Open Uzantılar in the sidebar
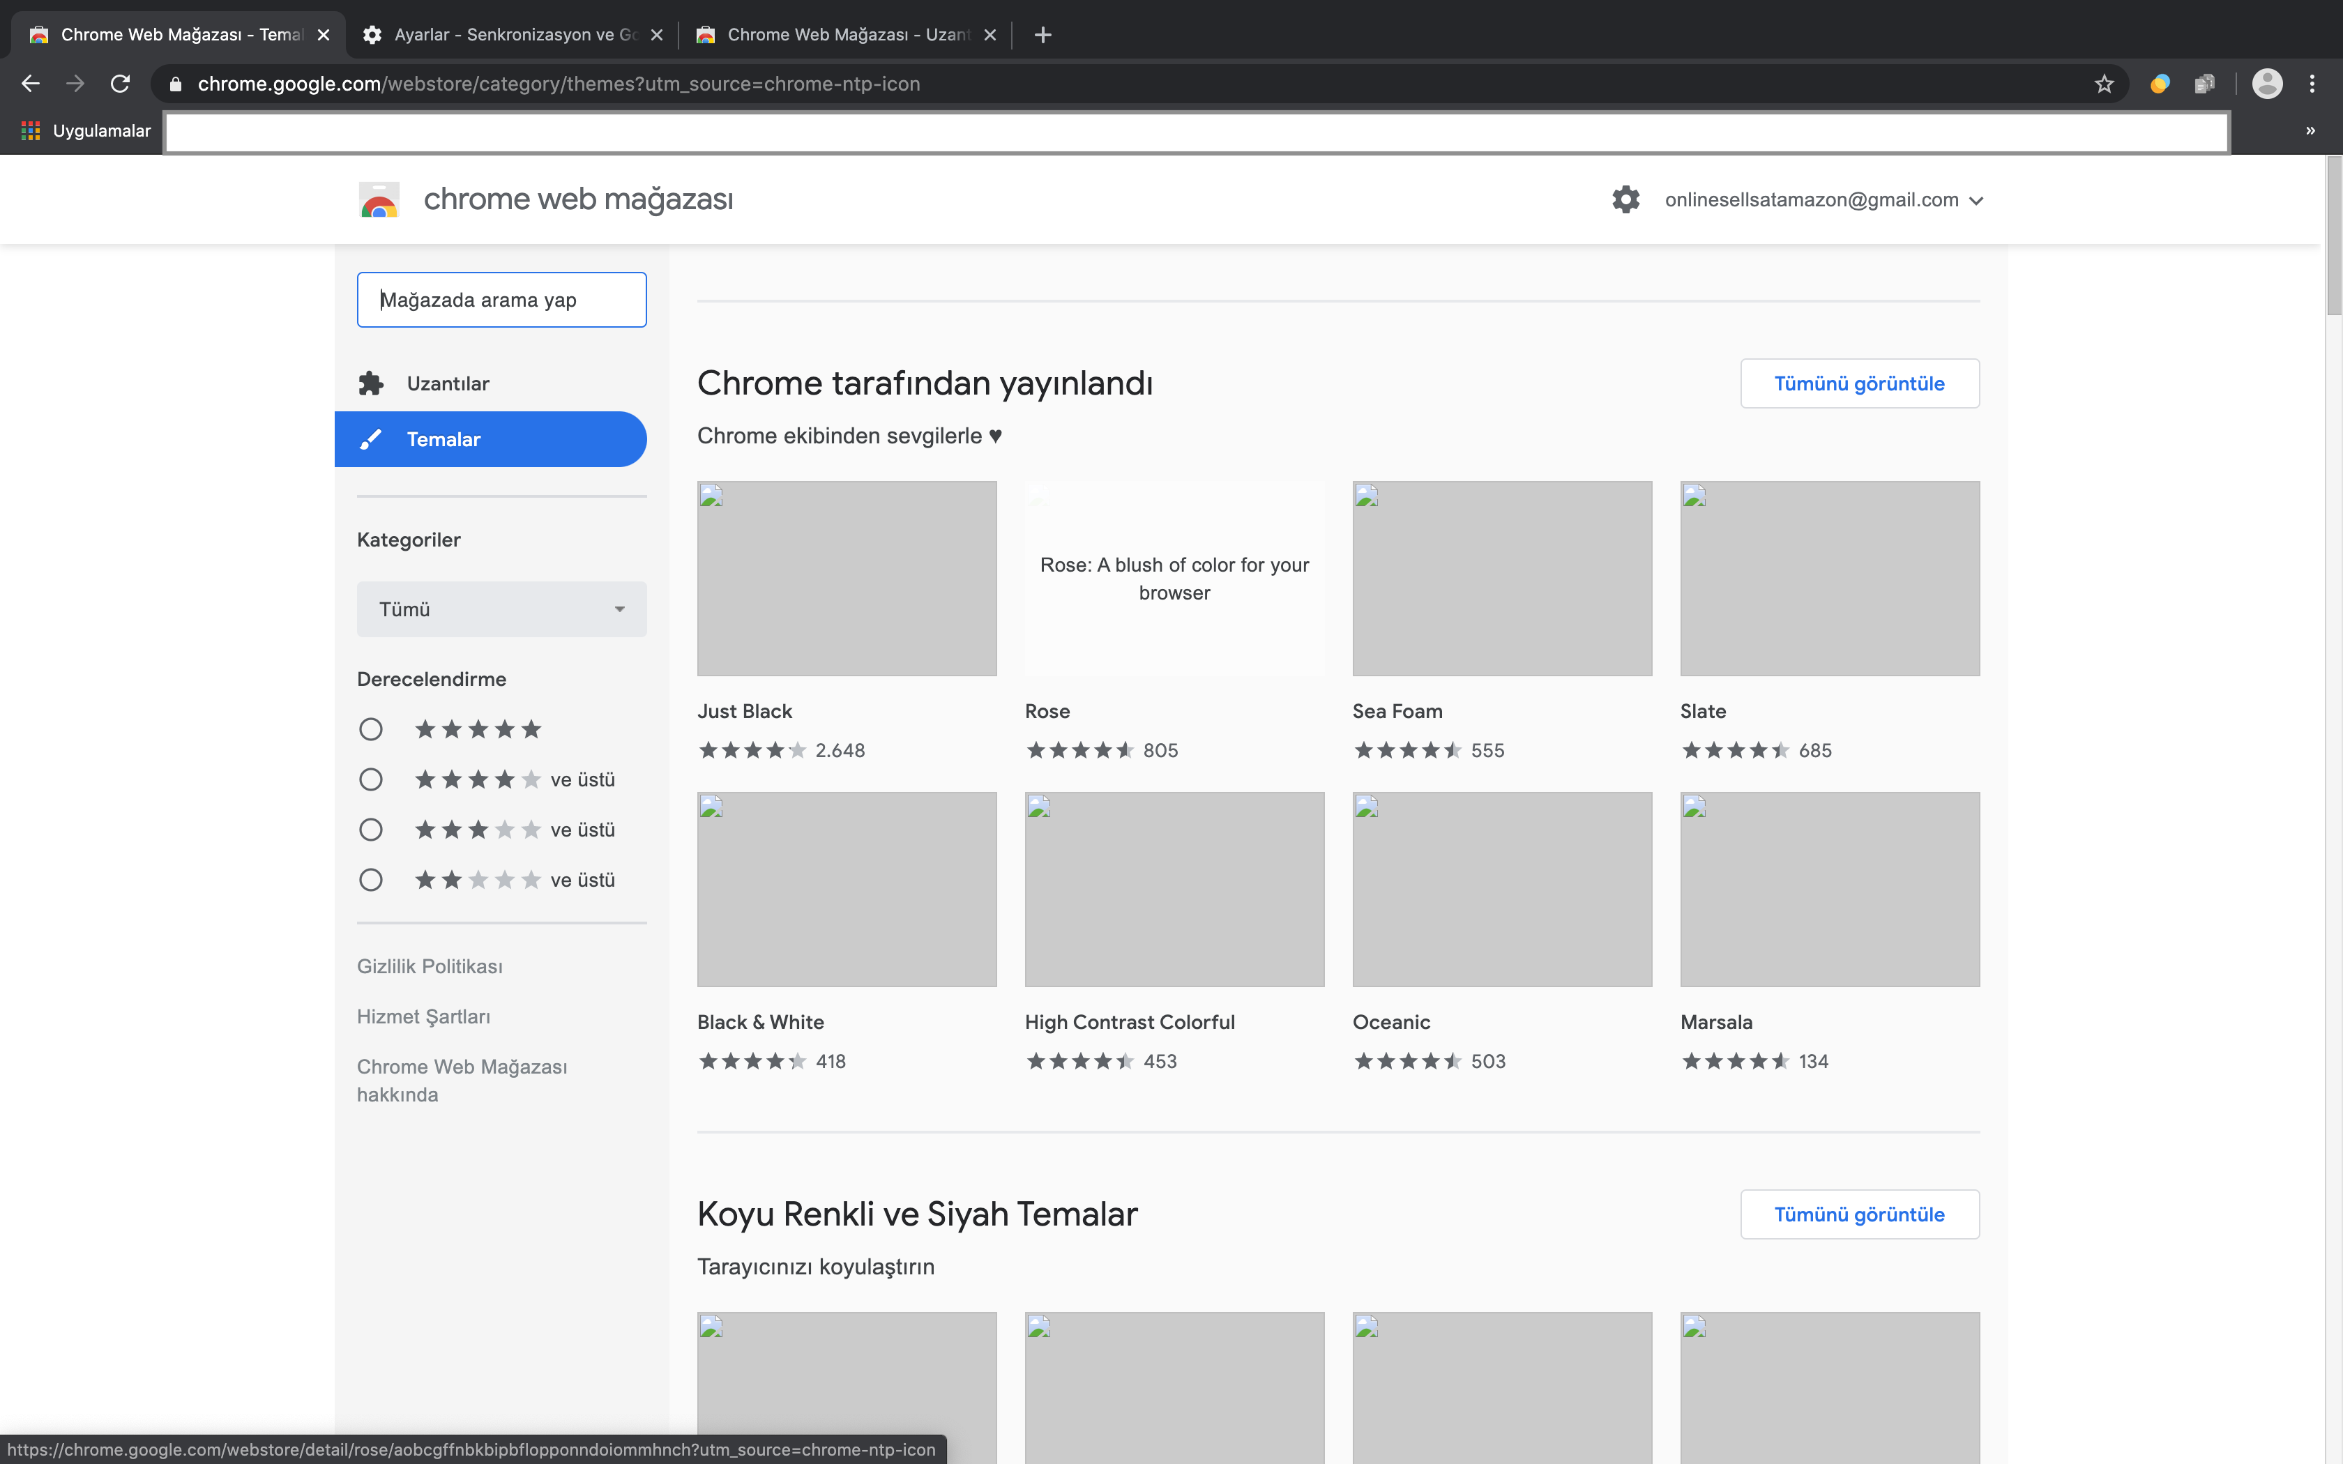This screenshot has width=2343, height=1464. [491, 383]
